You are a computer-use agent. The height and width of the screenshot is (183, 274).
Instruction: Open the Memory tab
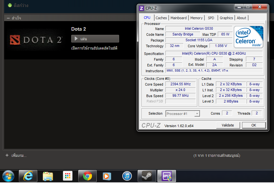click(x=196, y=18)
